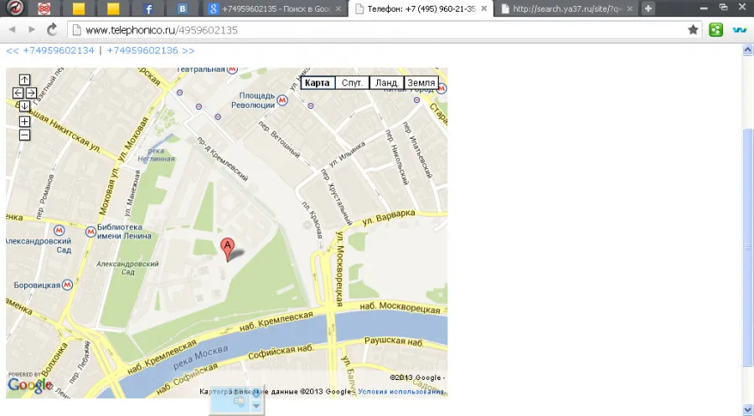Click the Раушская наб. label
754x416 pixels.
[x=394, y=342]
